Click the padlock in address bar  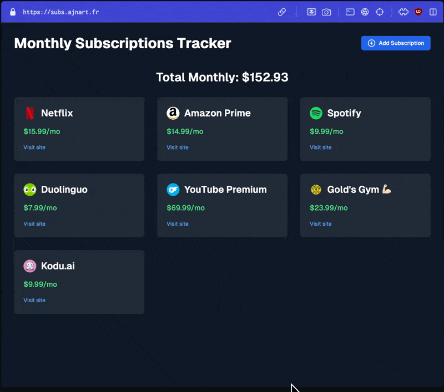(12, 12)
